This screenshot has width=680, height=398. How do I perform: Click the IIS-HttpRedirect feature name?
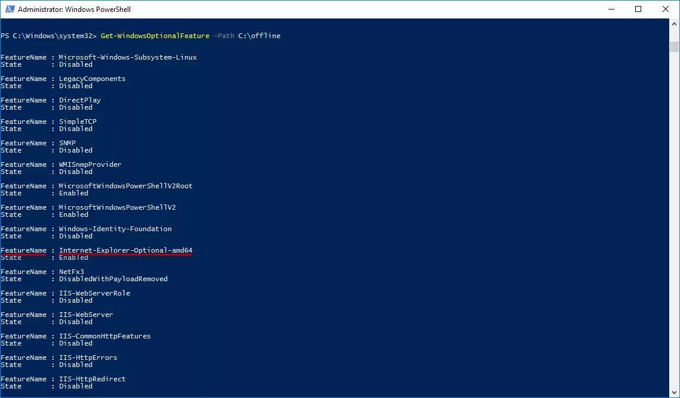pos(92,379)
